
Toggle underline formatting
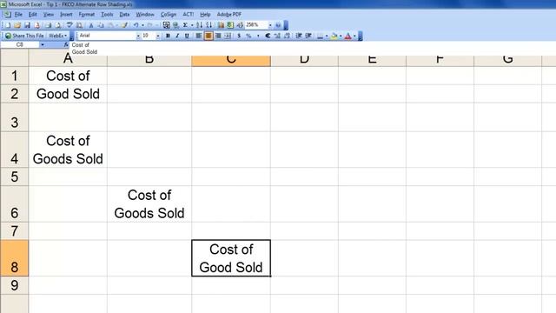187,36
